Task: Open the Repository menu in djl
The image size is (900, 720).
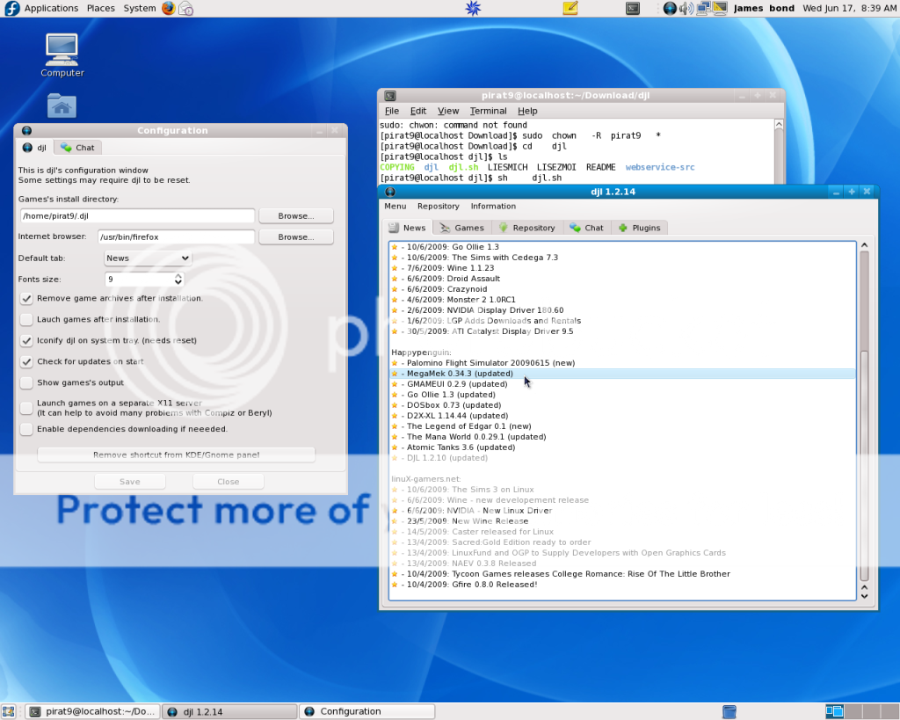Action: (x=438, y=207)
